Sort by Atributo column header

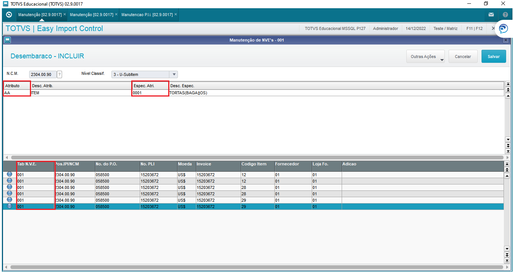point(17,86)
